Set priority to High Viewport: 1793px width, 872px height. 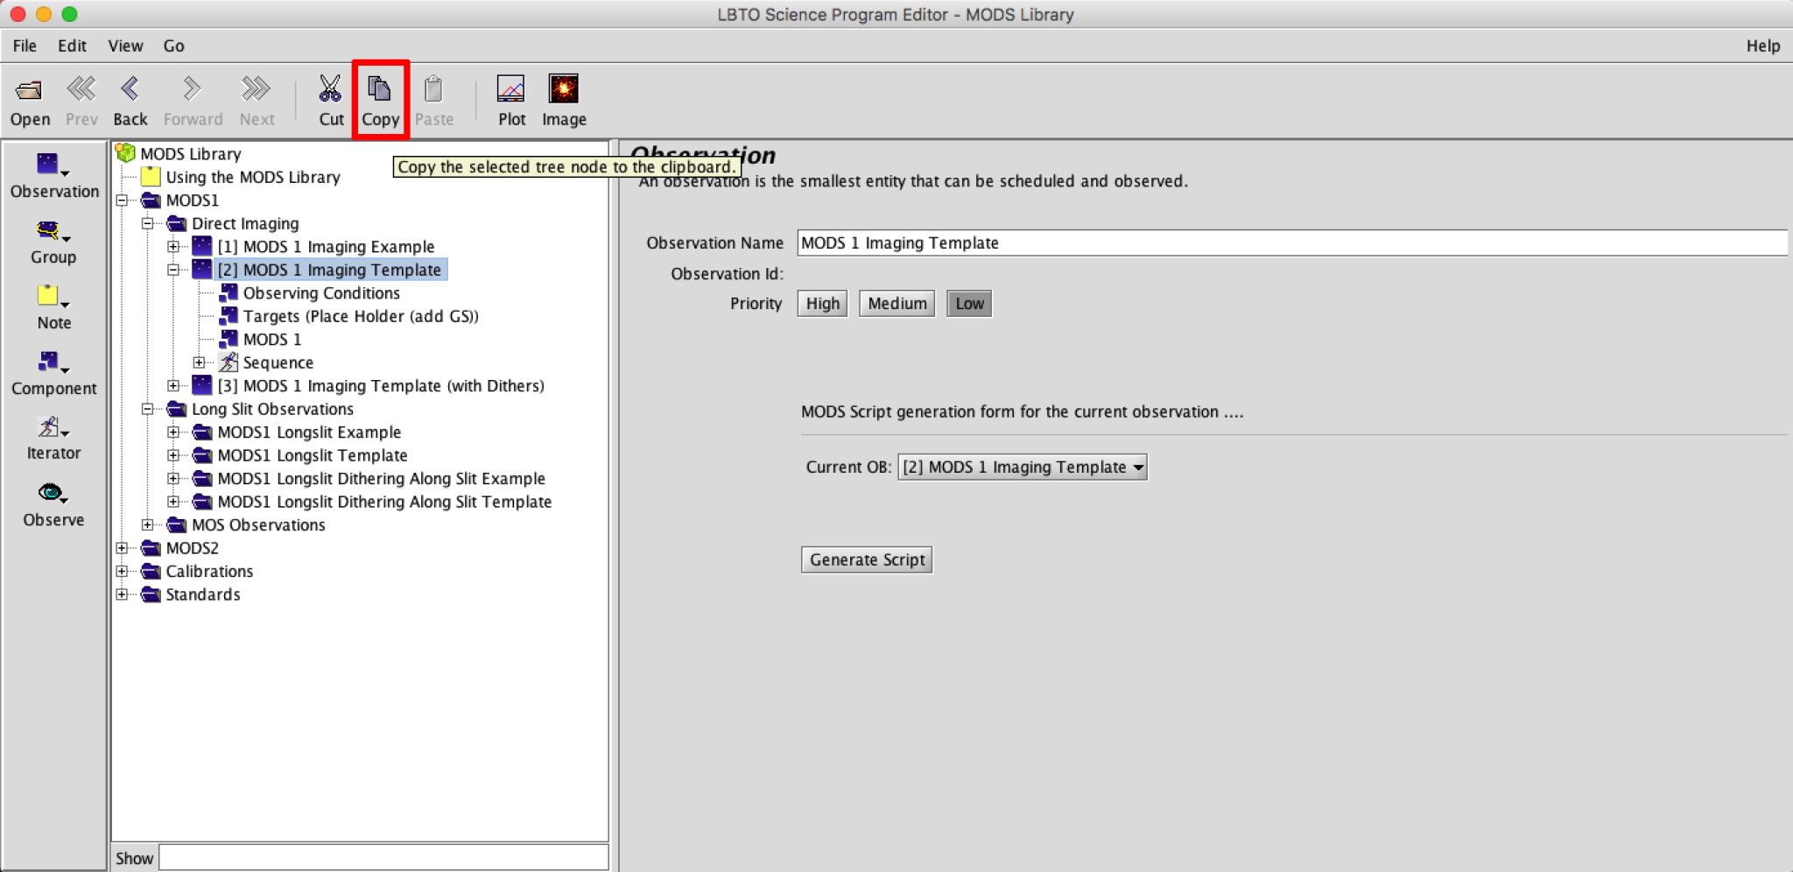822,304
